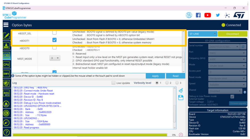
Task: Open the REG registers beta panel
Action: tap(6, 93)
